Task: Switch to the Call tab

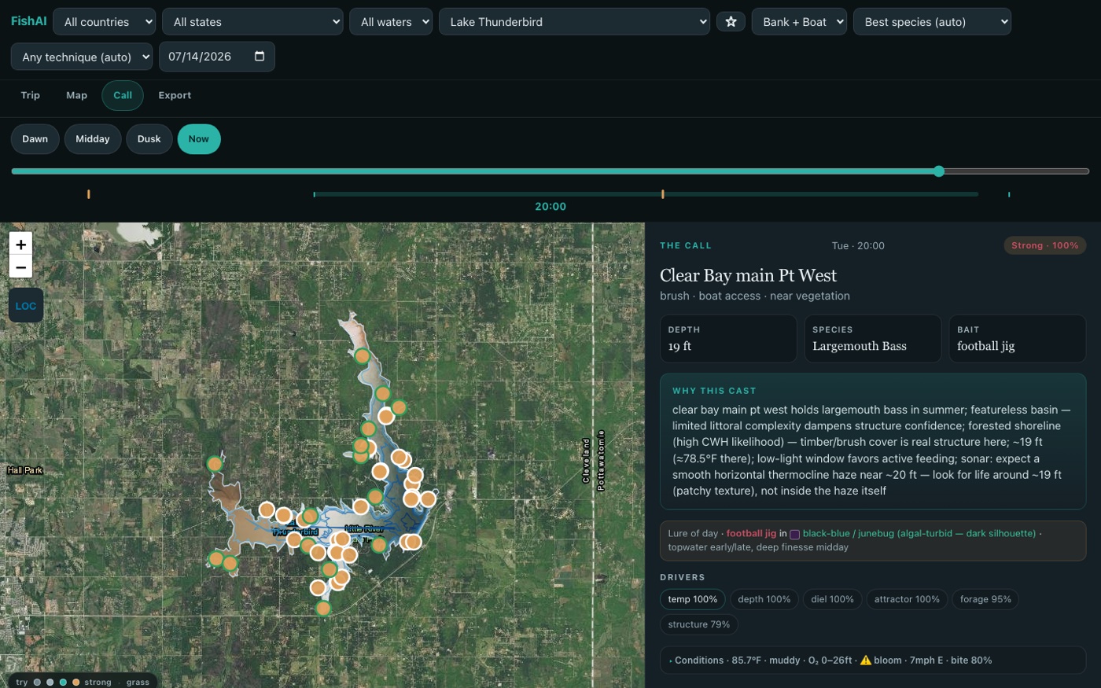Action: coord(123,95)
